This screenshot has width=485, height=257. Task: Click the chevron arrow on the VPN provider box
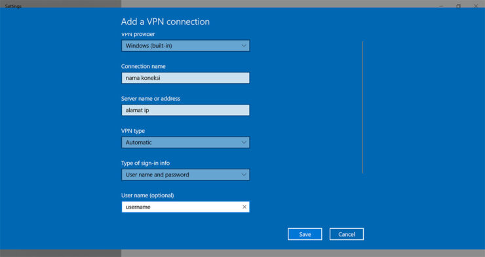tap(244, 46)
